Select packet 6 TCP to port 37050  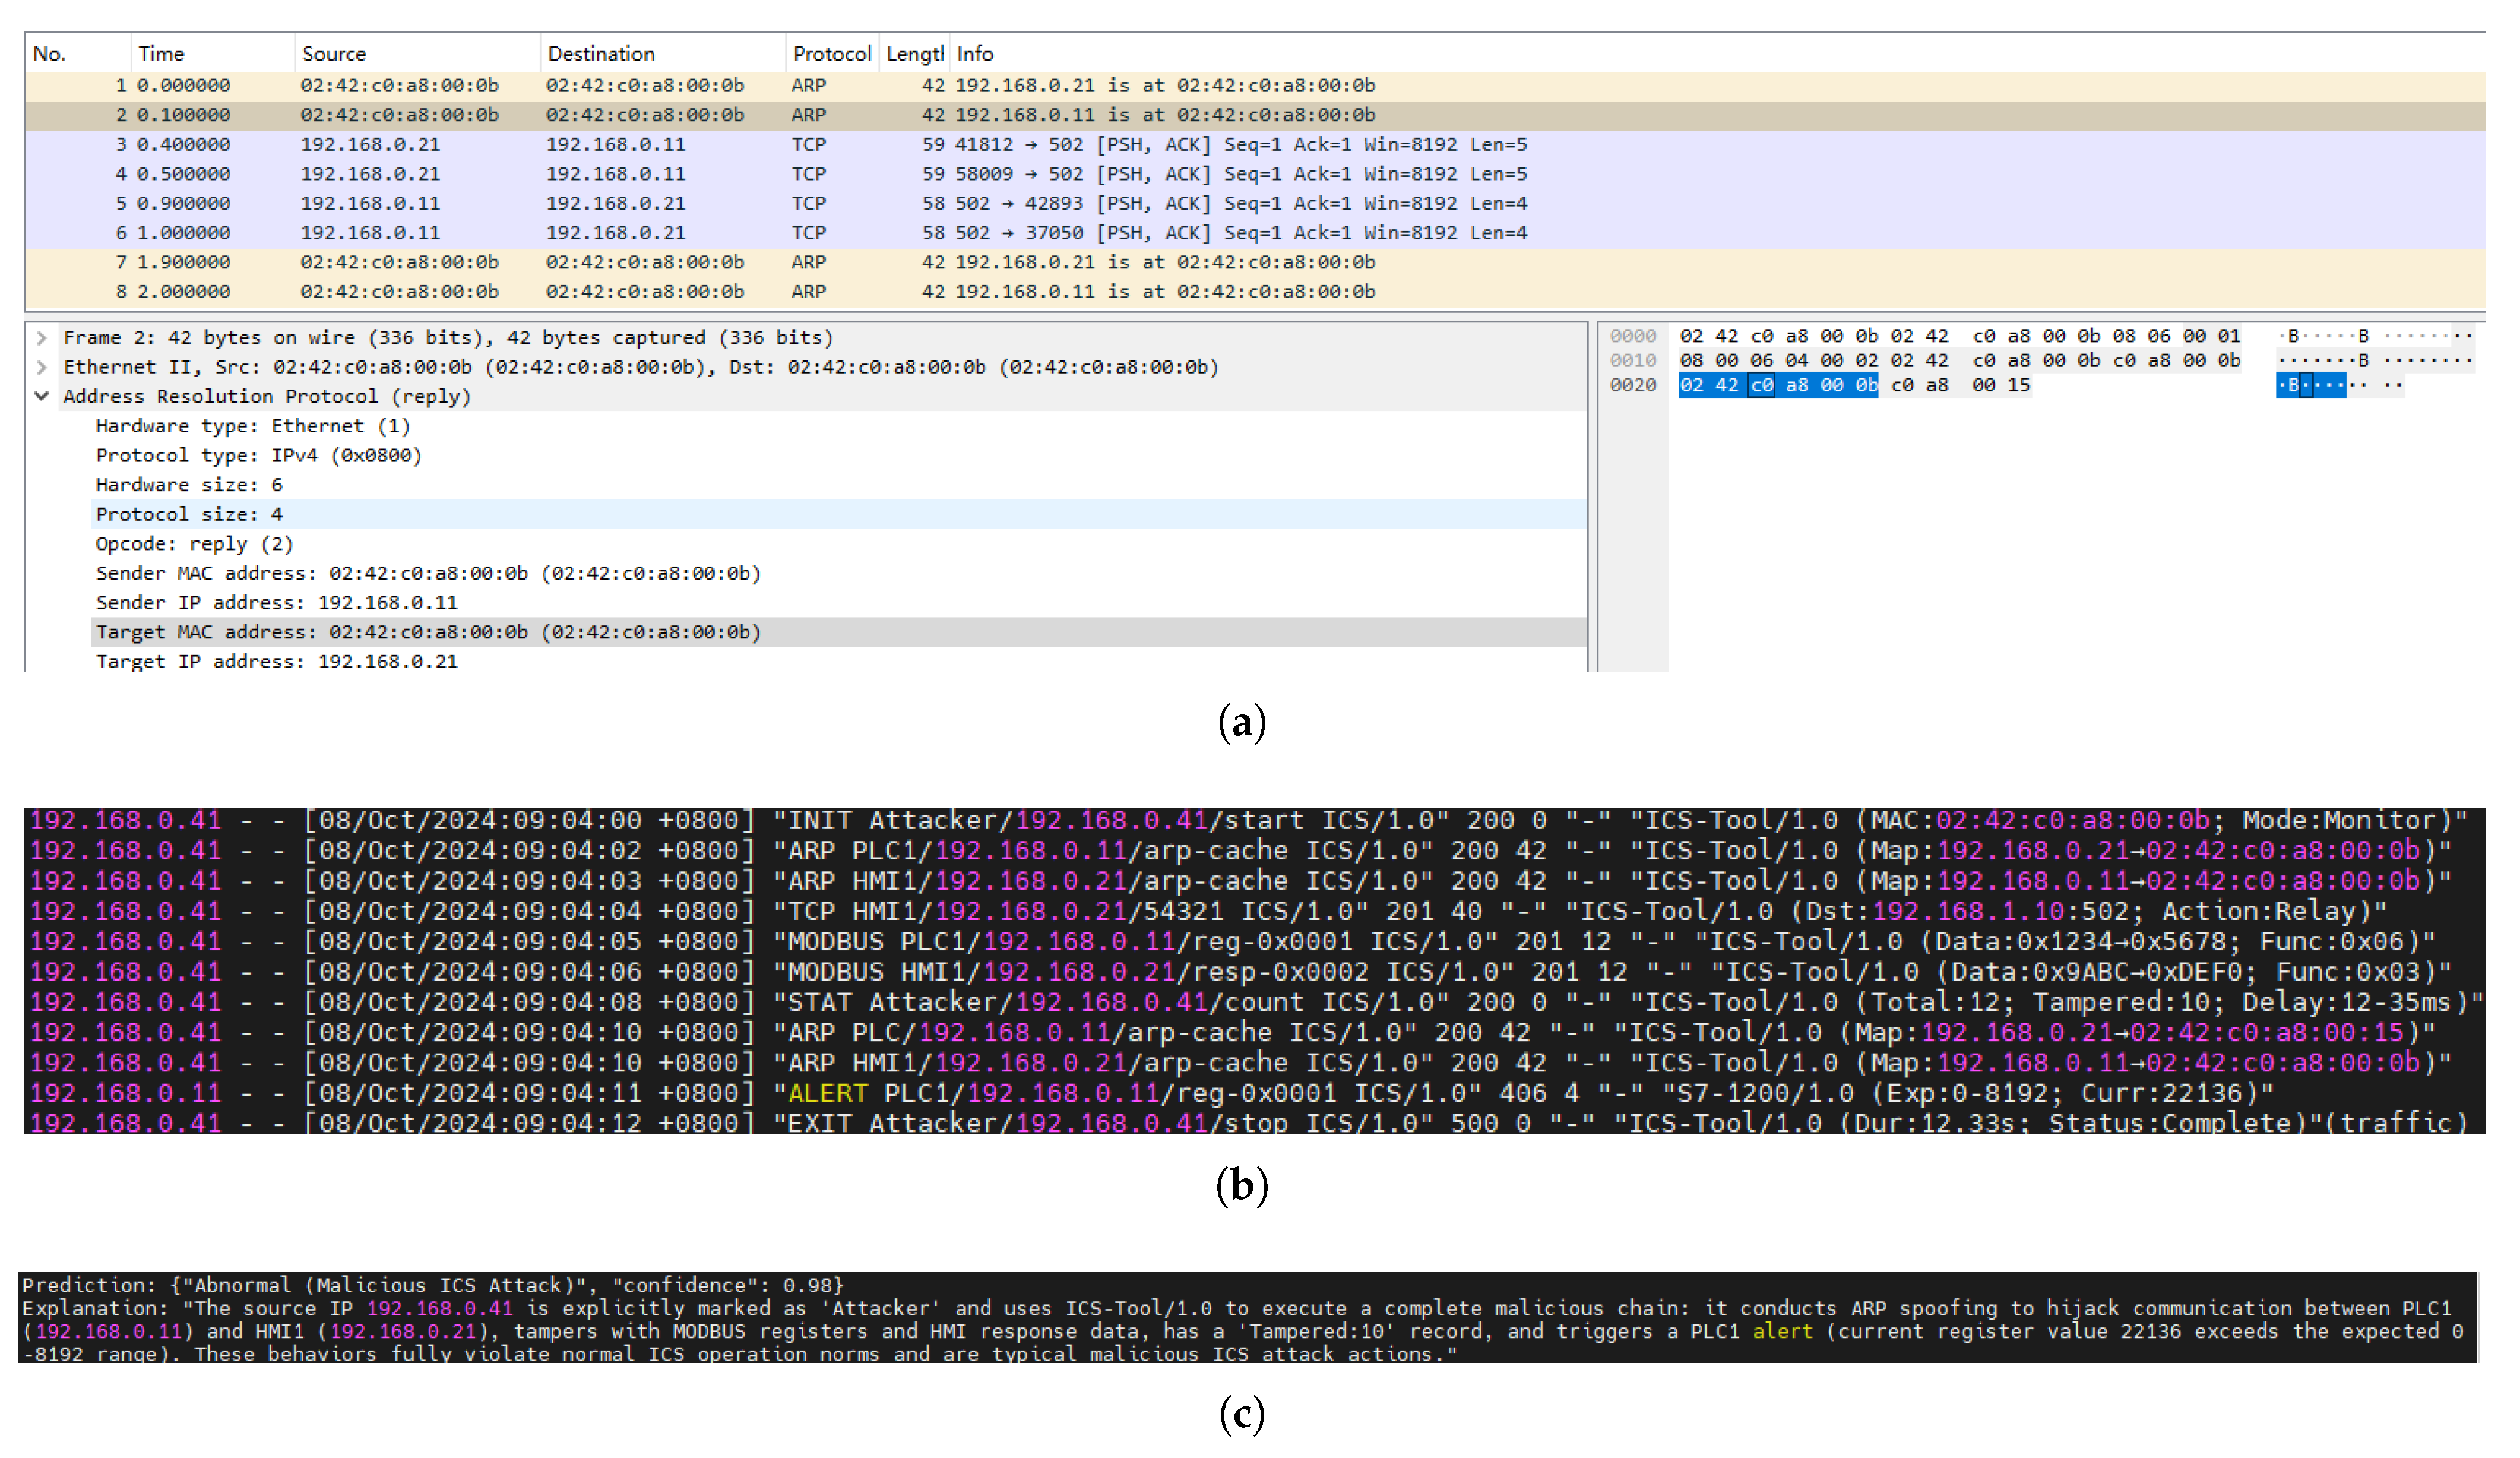pos(700,233)
